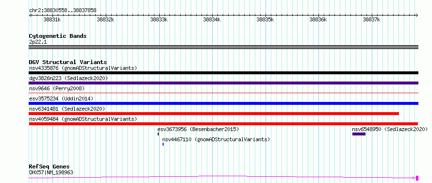Click the ruler's right arrowhead
This screenshot has height=183, width=432.
tap(417, 16)
